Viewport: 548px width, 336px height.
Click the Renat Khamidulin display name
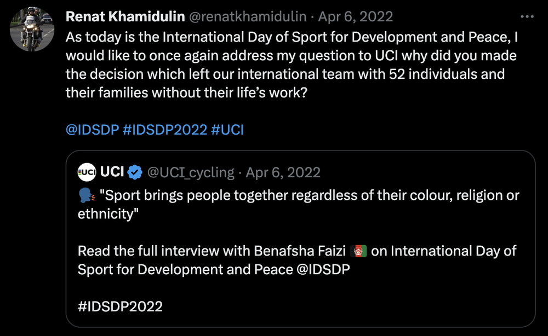point(125,16)
